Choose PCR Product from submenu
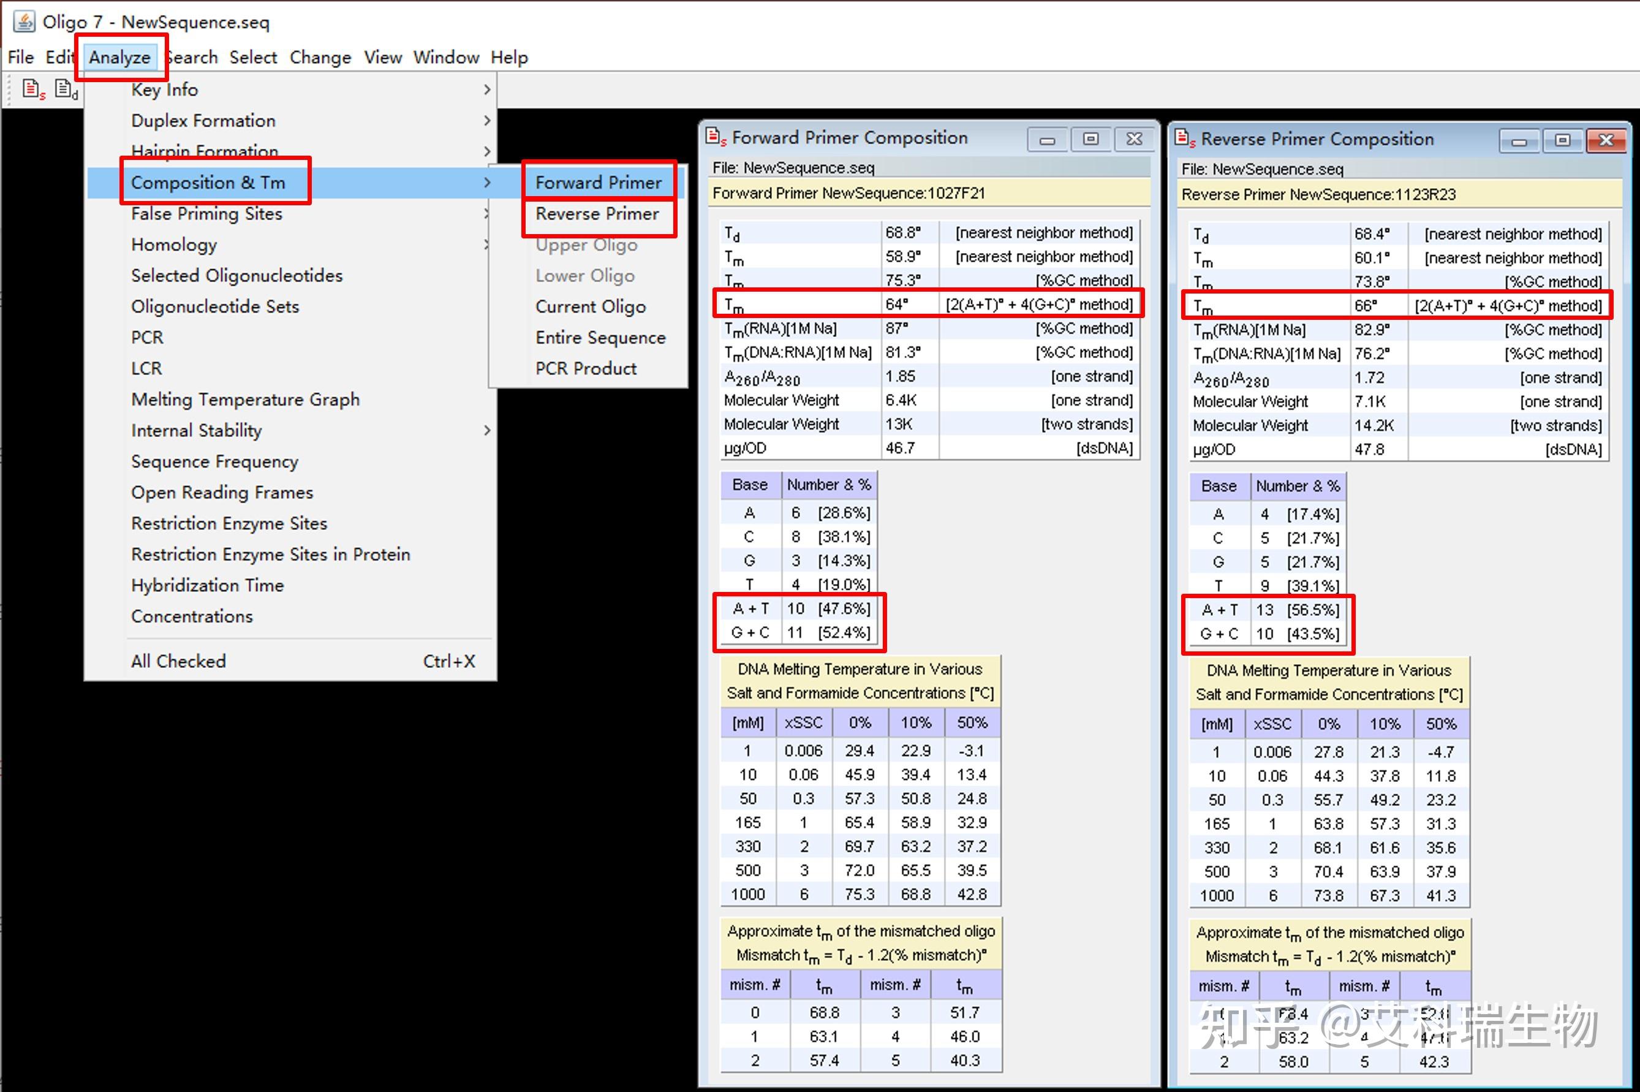 586,368
